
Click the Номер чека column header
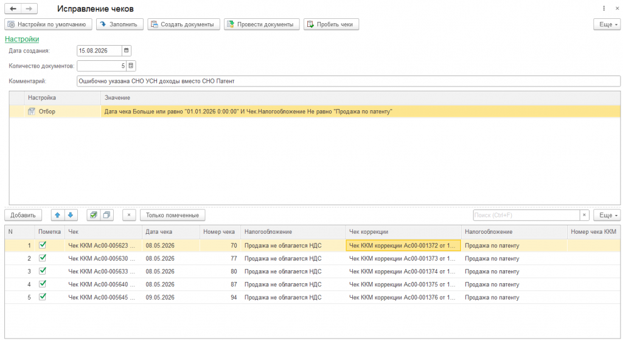click(x=220, y=232)
